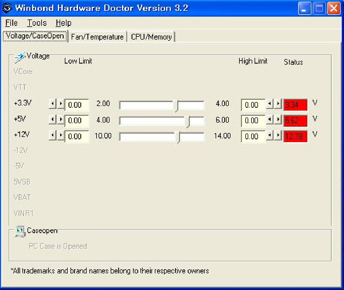Click the red 5.62 status box
The width and height of the screenshot is (344, 290).
click(x=295, y=121)
